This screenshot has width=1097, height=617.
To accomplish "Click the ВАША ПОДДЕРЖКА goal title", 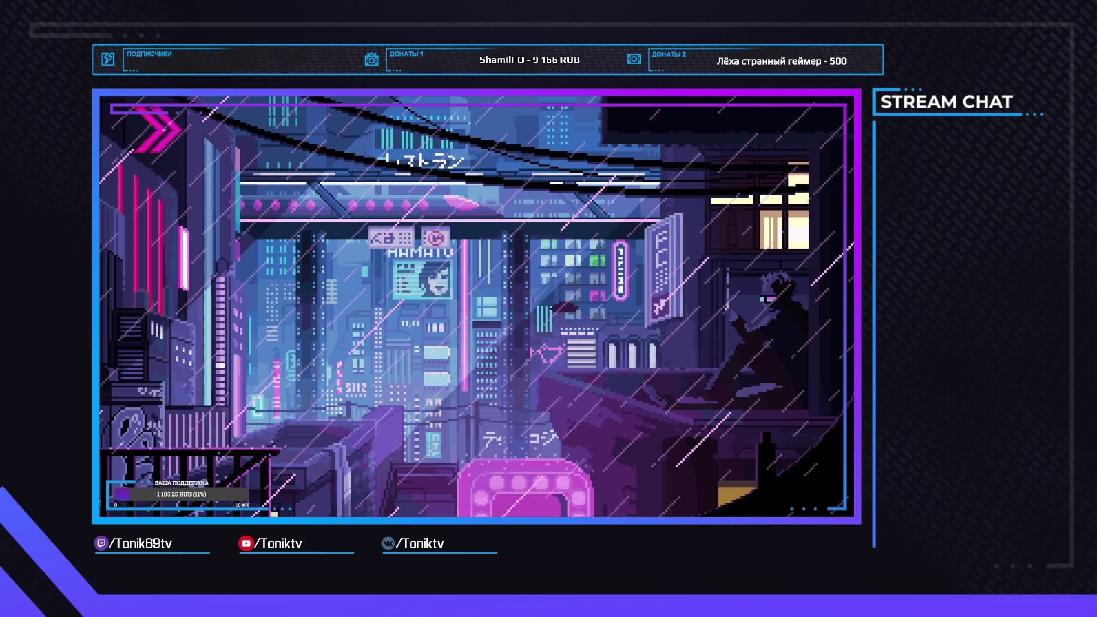I will pos(181,483).
